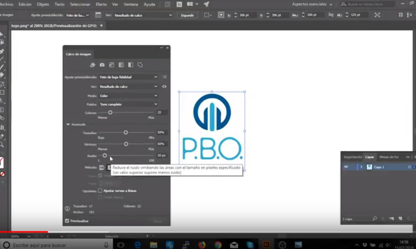Click the reference point grid icon
Screen dimensions: 416x249
pyautogui.click(x=221, y=15)
